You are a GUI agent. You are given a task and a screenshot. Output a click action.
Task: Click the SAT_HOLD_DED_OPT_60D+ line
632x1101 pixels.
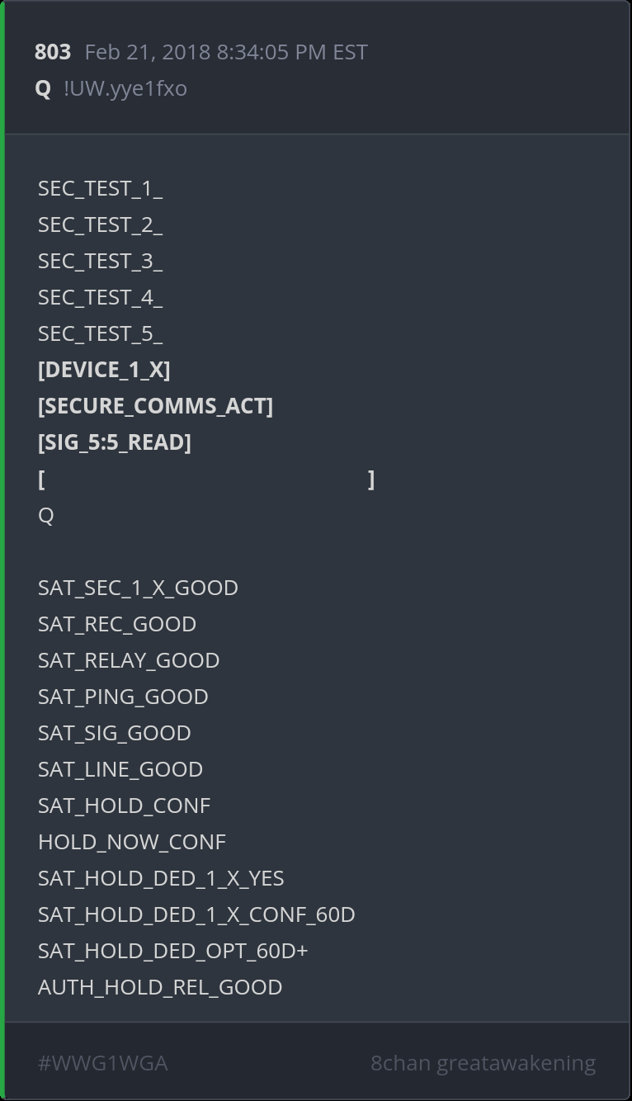point(172,951)
